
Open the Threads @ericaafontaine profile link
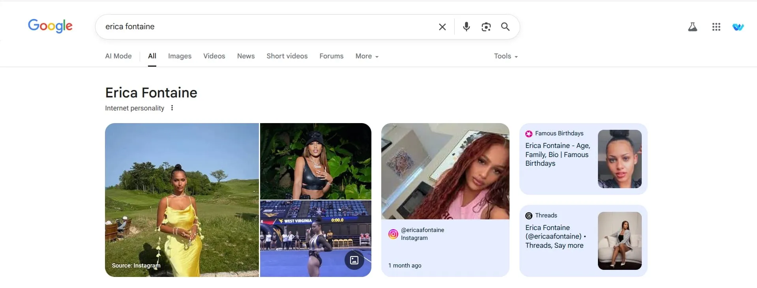pos(556,236)
